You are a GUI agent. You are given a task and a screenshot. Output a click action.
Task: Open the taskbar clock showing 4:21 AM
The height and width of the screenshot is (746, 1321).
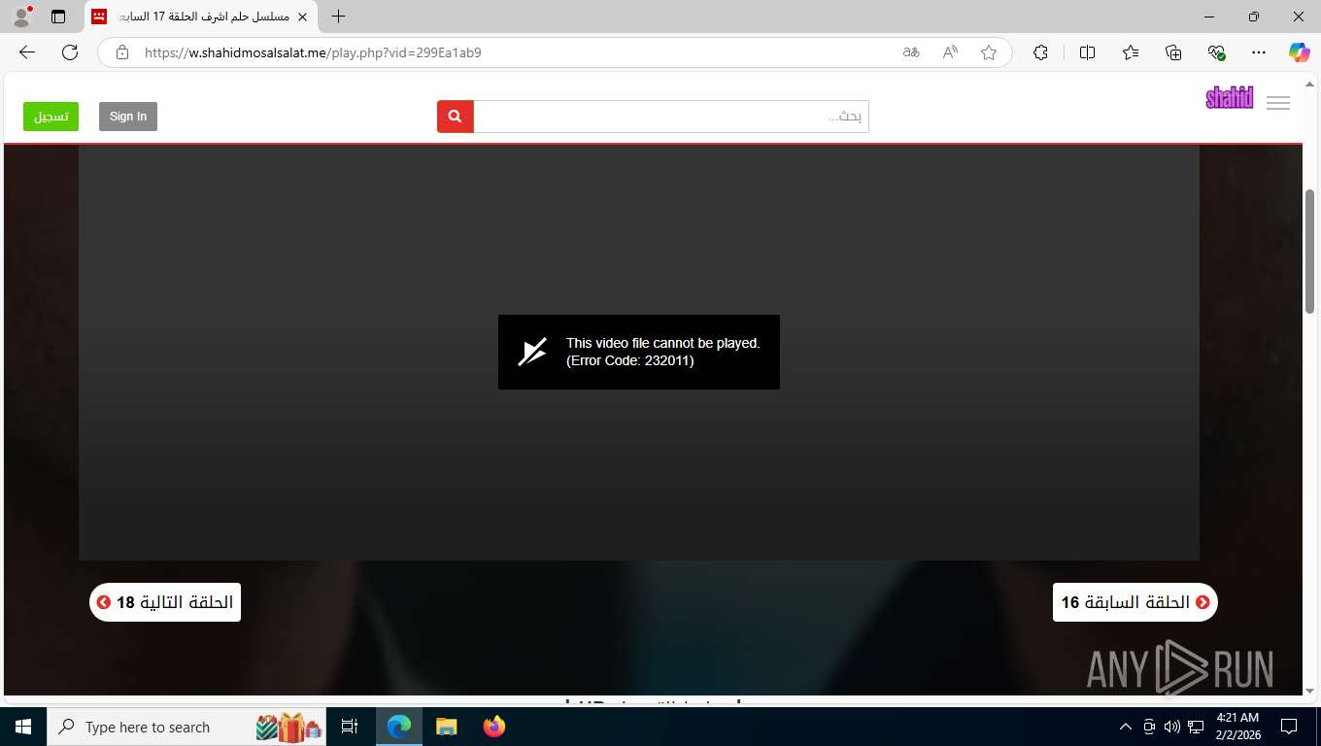(1236, 727)
